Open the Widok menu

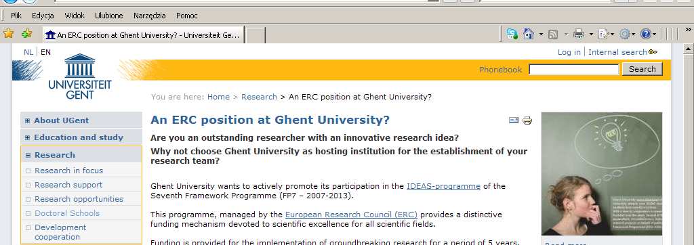pos(75,16)
